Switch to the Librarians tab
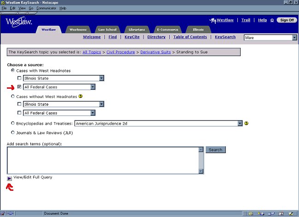The image size is (299, 217). (x=137, y=29)
